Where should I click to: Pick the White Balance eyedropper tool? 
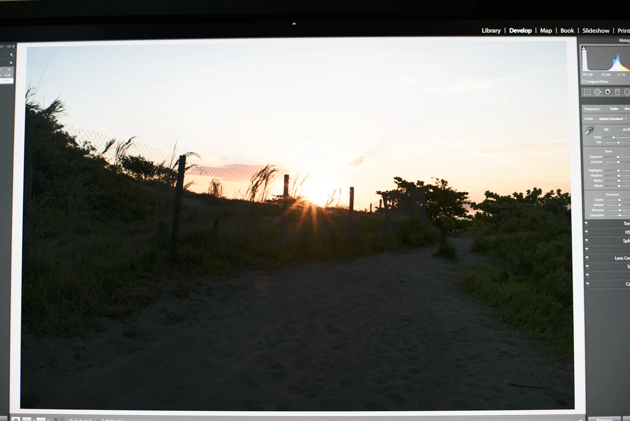[589, 130]
